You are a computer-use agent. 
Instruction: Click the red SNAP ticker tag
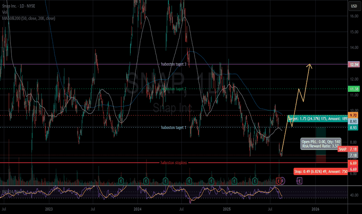[343, 149]
